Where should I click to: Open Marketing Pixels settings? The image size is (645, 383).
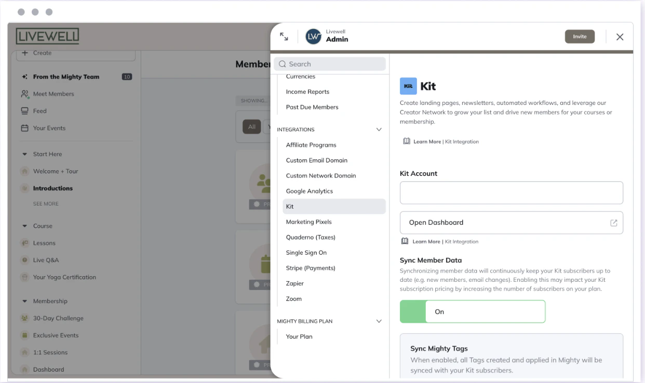coord(308,222)
